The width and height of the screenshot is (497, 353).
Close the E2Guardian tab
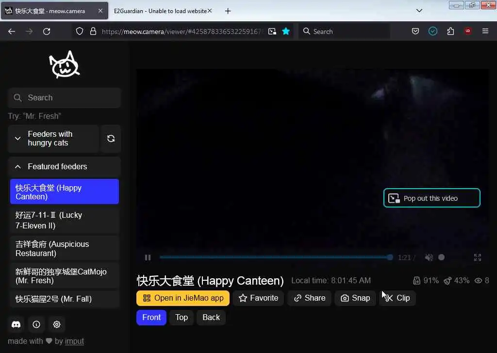[210, 11]
